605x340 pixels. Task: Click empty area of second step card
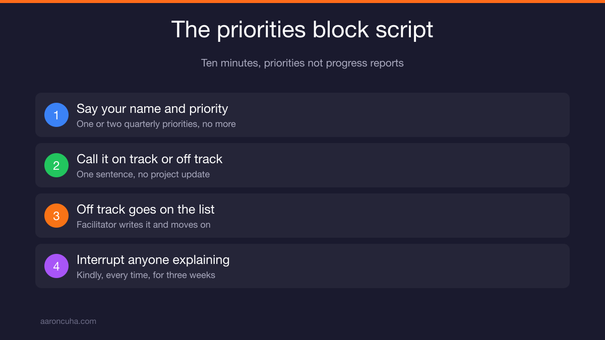403,165
